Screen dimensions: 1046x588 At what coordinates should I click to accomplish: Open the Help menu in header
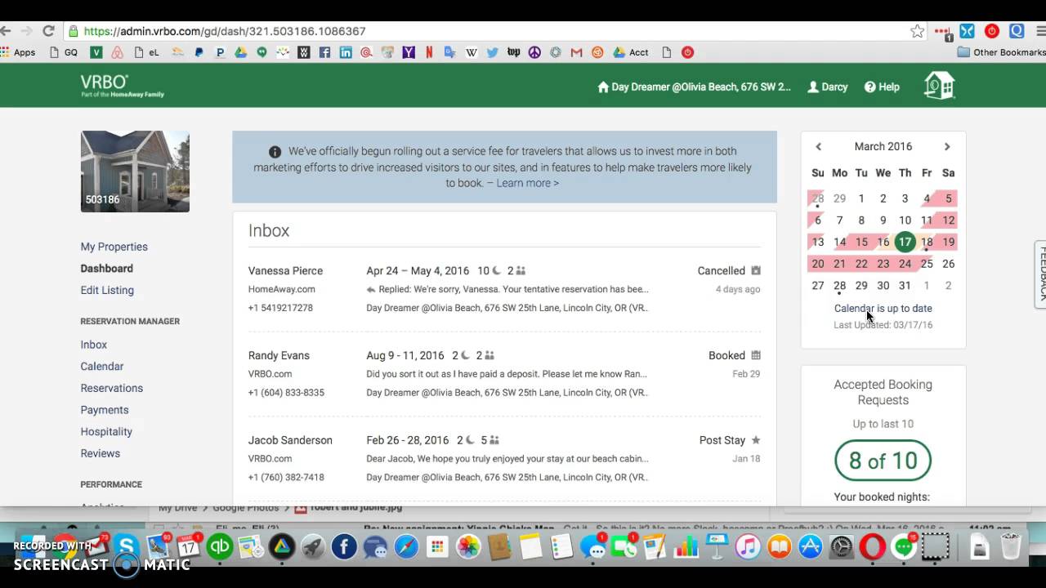(882, 87)
